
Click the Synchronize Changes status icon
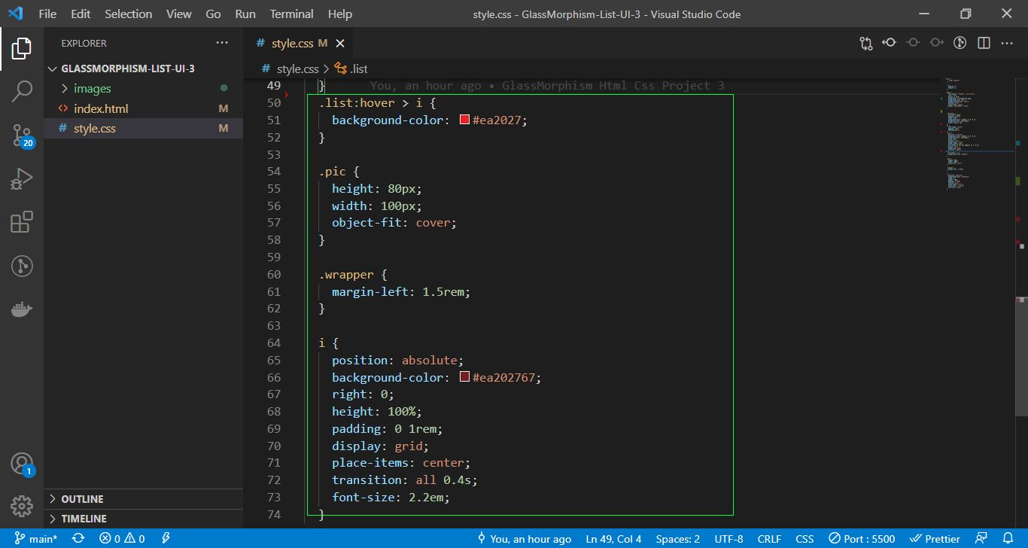78,539
